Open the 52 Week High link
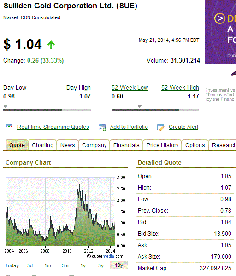The image size is (236, 276). [x=180, y=88]
